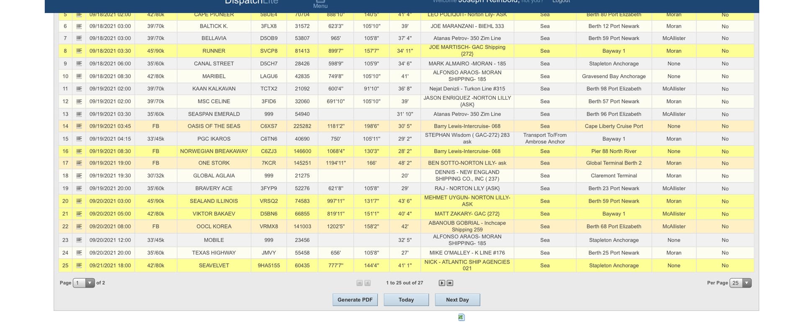Jump to last page arrow
This screenshot has height=326, width=804.
[450, 283]
